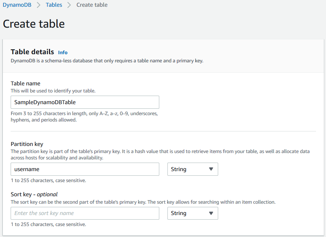326x237 pixels.
Task: Click the partition key hash value description
Action: coord(160,154)
